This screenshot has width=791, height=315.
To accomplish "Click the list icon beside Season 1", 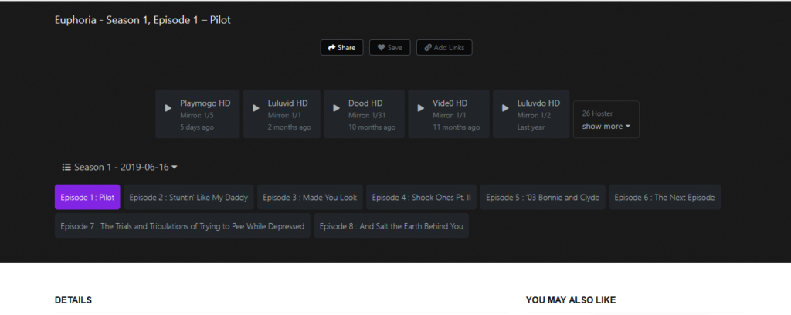I will [x=66, y=167].
